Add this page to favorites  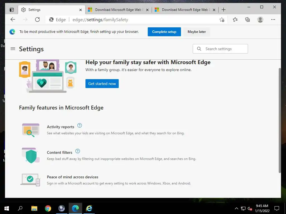pyautogui.click(x=222, y=20)
